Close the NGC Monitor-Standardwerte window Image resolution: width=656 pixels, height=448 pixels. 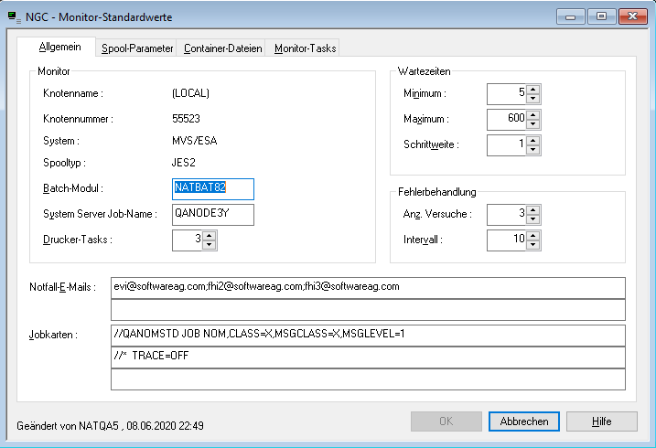point(632,16)
